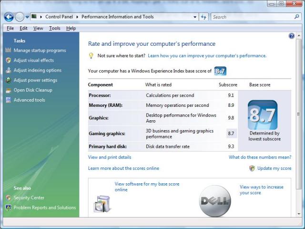
Task: Open Problem Reports and Solutions link
Action: [45, 208]
